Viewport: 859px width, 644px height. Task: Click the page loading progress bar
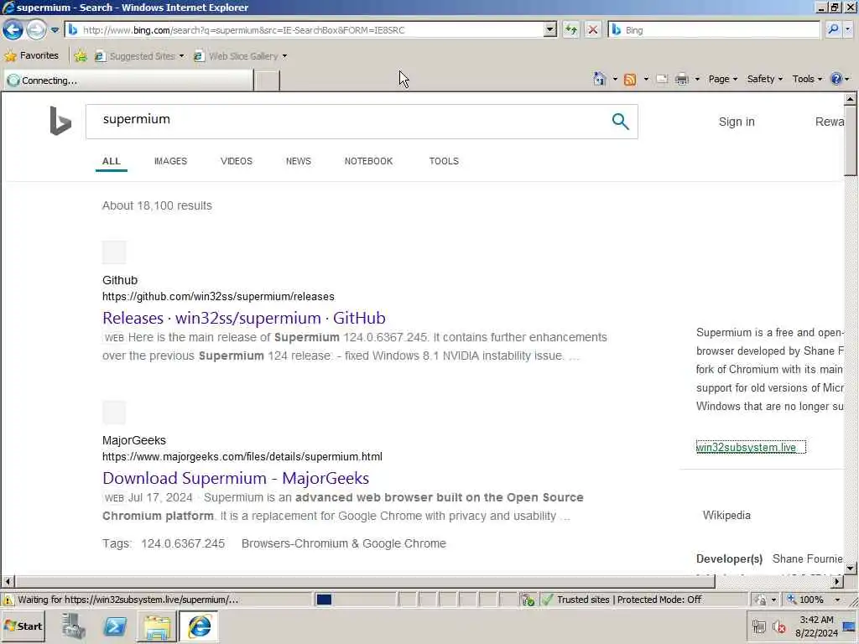[x=355, y=600]
